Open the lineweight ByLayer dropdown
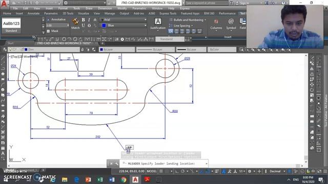The image size is (328, 184). coord(191,50)
